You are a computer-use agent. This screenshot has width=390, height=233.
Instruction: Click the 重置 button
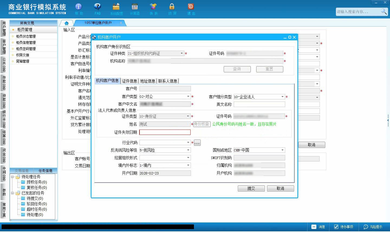point(270,69)
